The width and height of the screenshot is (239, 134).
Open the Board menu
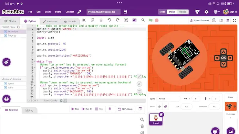pyautogui.click(x=58, y=12)
